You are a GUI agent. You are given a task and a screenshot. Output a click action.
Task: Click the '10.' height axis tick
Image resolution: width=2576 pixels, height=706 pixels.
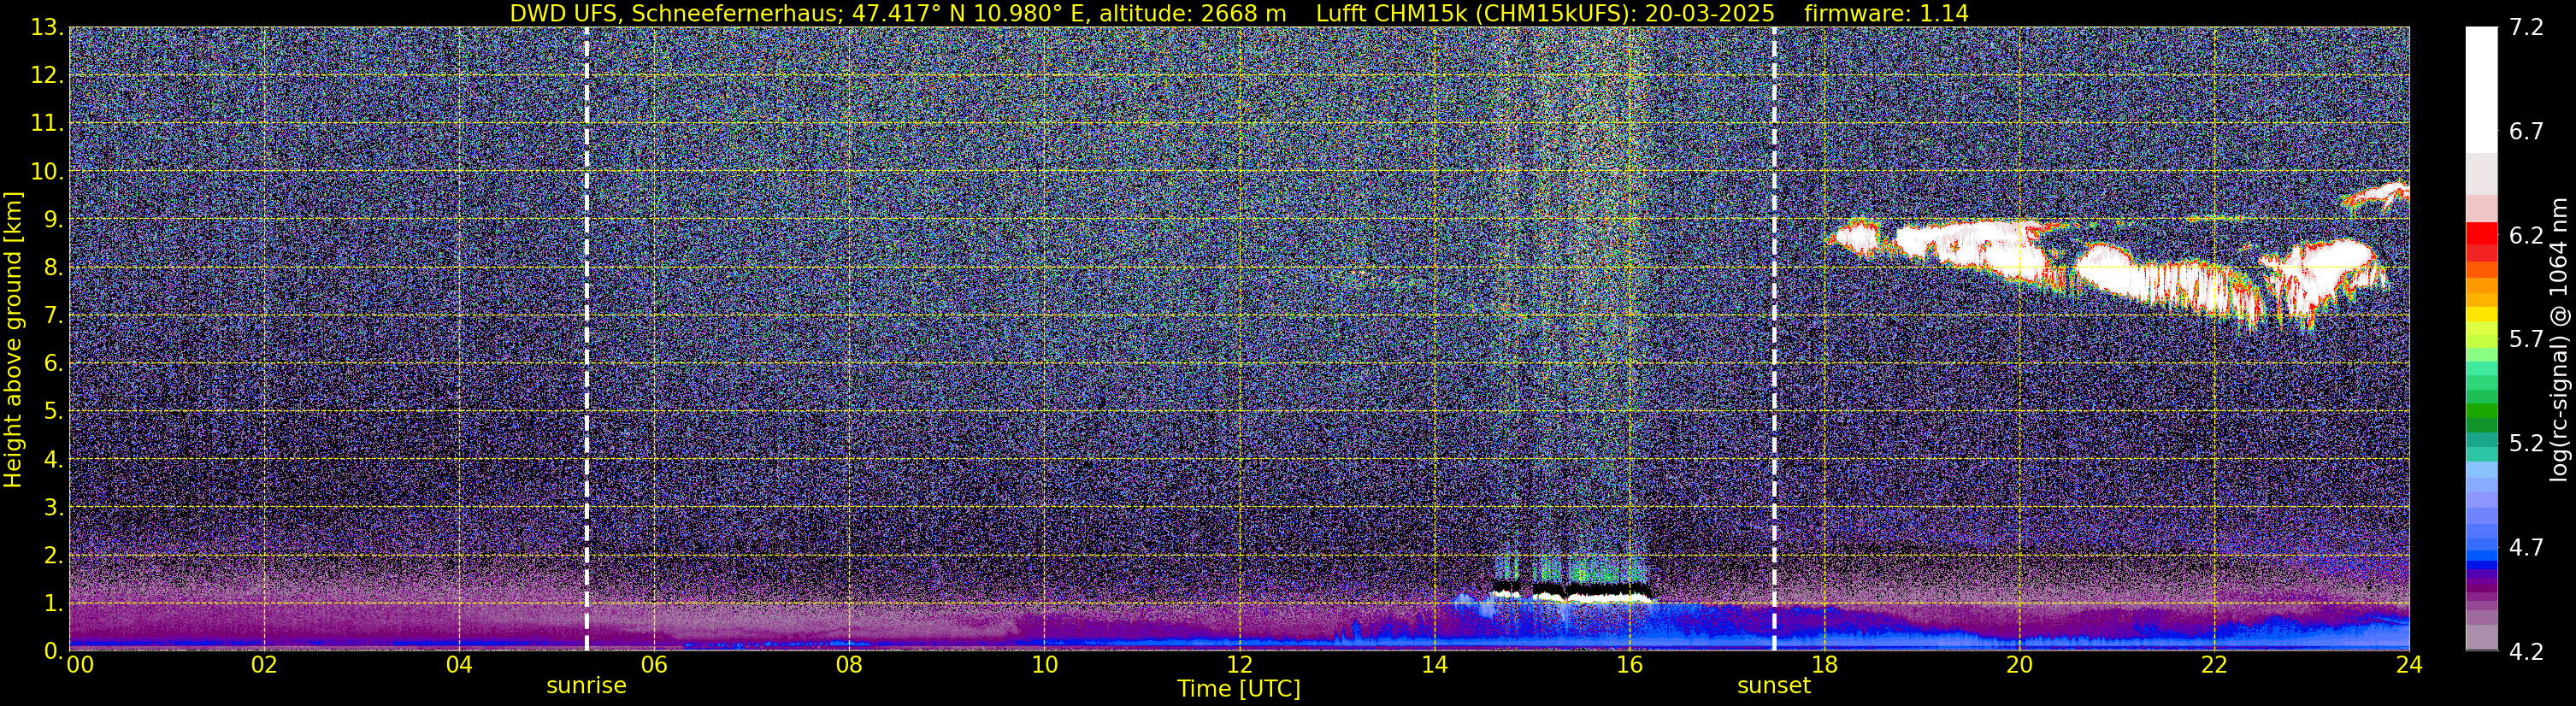coord(47,171)
